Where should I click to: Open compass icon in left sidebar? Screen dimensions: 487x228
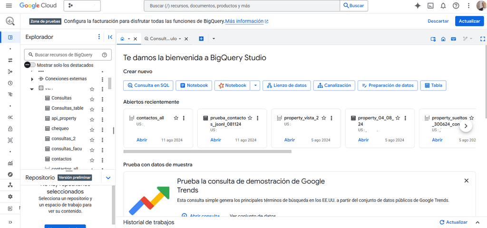[x=10, y=174]
